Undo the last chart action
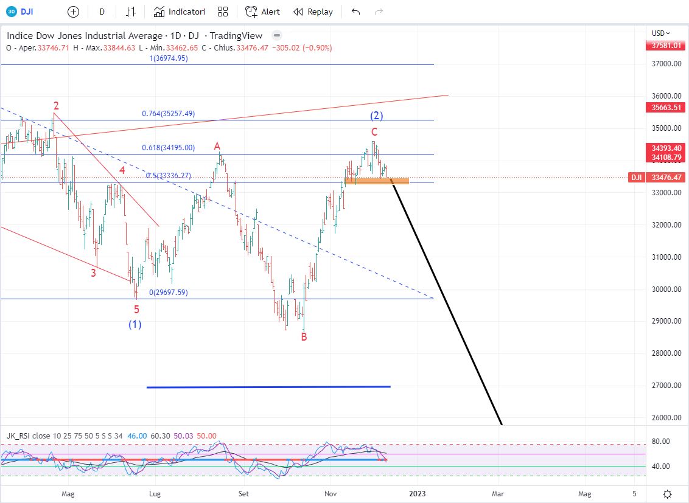Image resolution: width=689 pixels, height=503 pixels. pyautogui.click(x=355, y=12)
